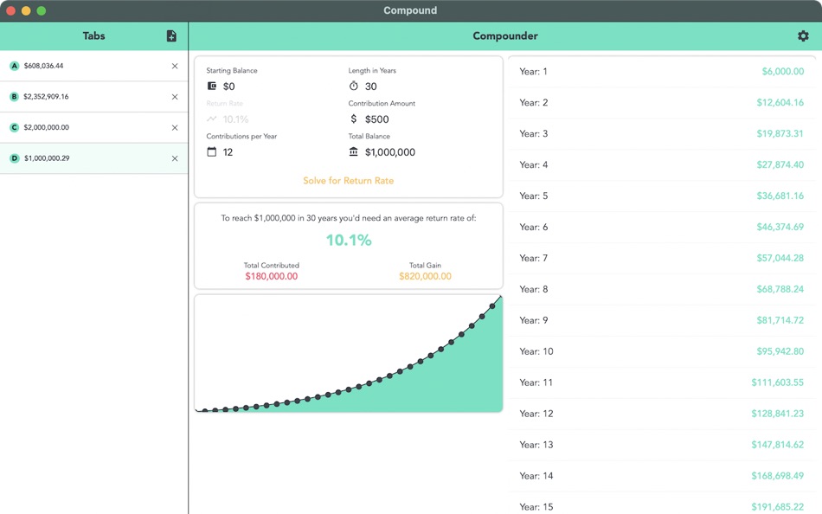The width and height of the screenshot is (822, 514).
Task: Click the bank icon for Total Balance
Action: click(354, 151)
